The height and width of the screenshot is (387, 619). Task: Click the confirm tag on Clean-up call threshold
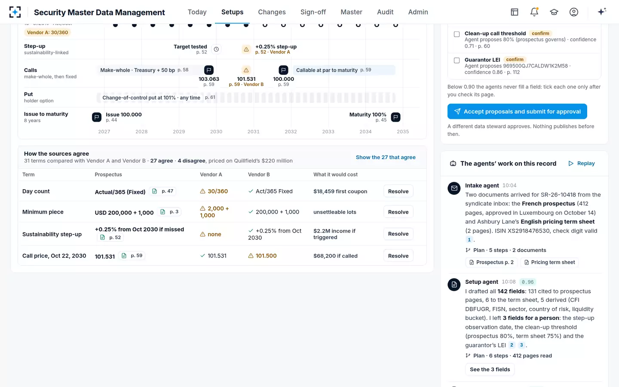tap(540, 34)
